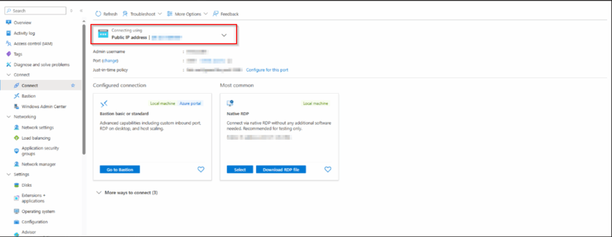
Task: Click the Bastion basic or standard title
Action: pyautogui.click(x=124, y=114)
